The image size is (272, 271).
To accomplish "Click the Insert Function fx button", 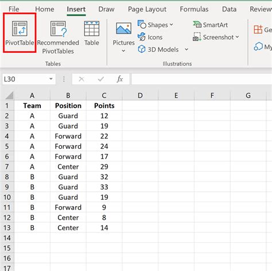I will coord(120,79).
